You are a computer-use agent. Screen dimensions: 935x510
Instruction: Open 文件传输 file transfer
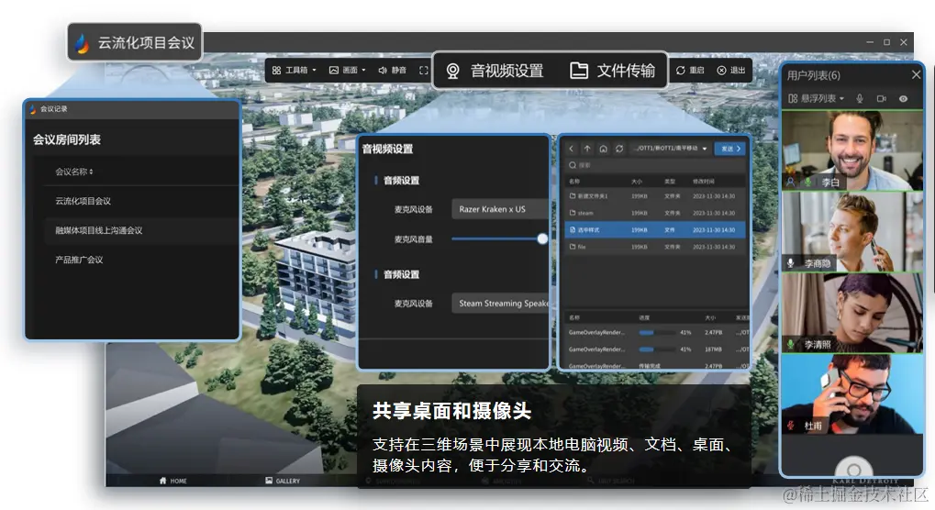click(612, 71)
